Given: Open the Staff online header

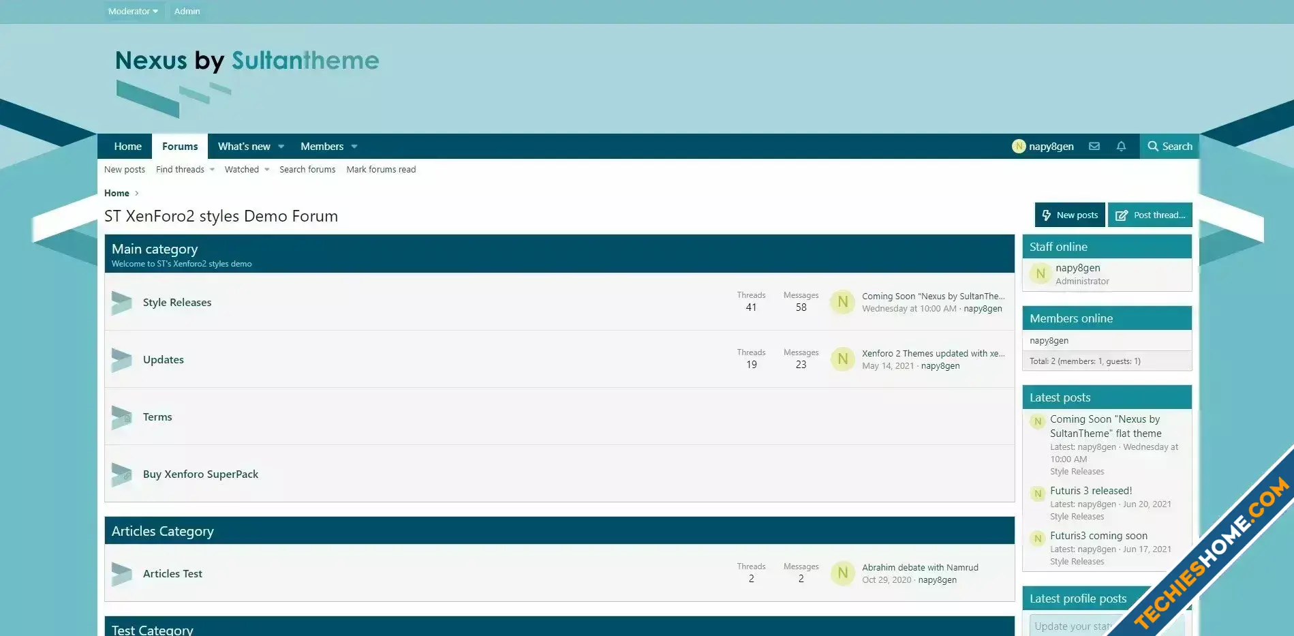Looking at the screenshot, I should 1058,247.
